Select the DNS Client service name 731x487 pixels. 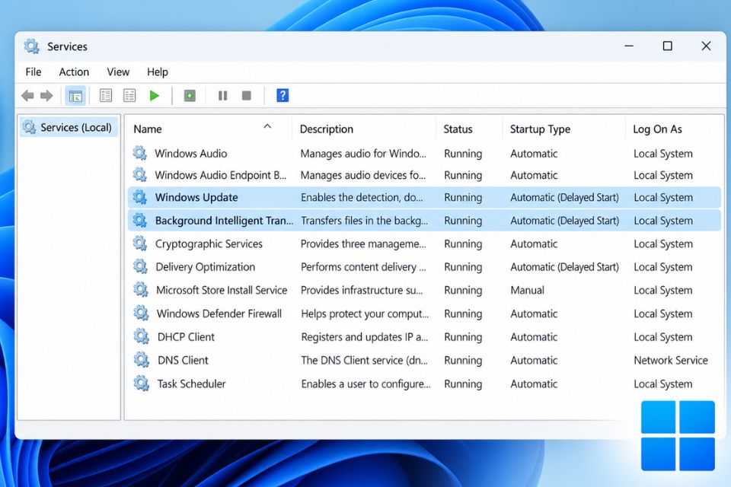click(183, 360)
